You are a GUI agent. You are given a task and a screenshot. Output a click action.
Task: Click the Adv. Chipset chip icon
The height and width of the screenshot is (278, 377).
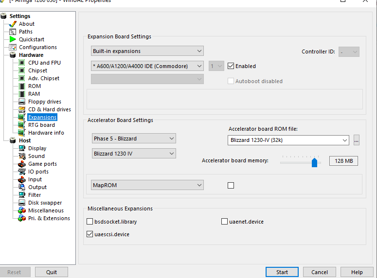click(x=21, y=78)
